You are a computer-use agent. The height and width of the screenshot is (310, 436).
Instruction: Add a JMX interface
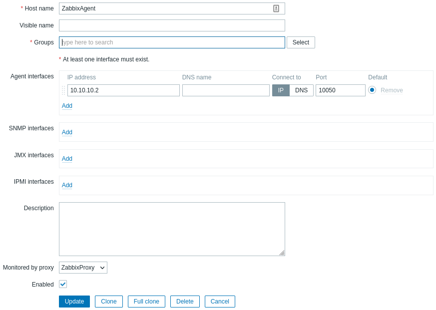pyautogui.click(x=67, y=159)
